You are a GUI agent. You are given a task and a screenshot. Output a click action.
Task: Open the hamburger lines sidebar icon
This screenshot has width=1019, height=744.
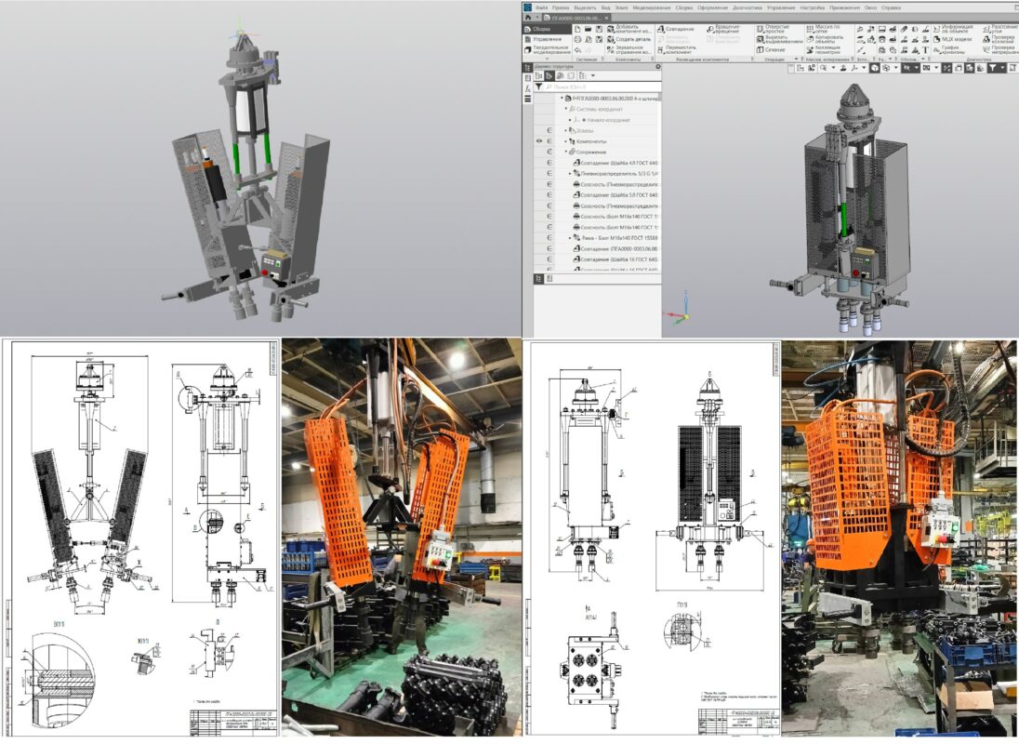(528, 99)
